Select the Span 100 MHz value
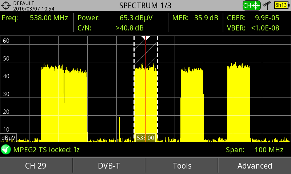The image size is (291, 174). (269, 150)
